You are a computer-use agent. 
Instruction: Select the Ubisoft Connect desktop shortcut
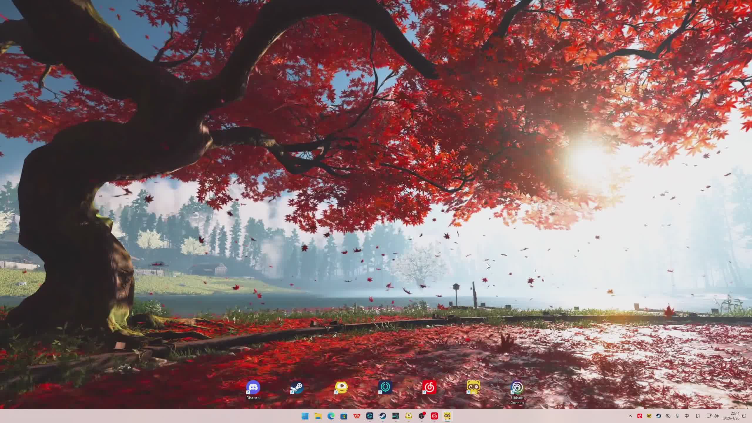(x=517, y=388)
